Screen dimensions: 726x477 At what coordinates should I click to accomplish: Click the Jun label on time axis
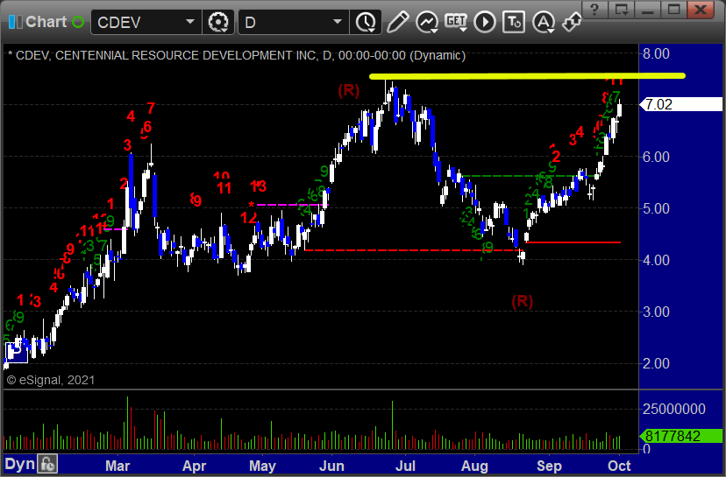click(331, 466)
